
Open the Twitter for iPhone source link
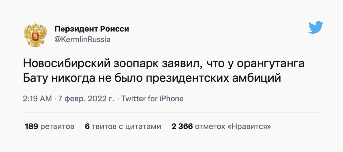(x=152, y=99)
